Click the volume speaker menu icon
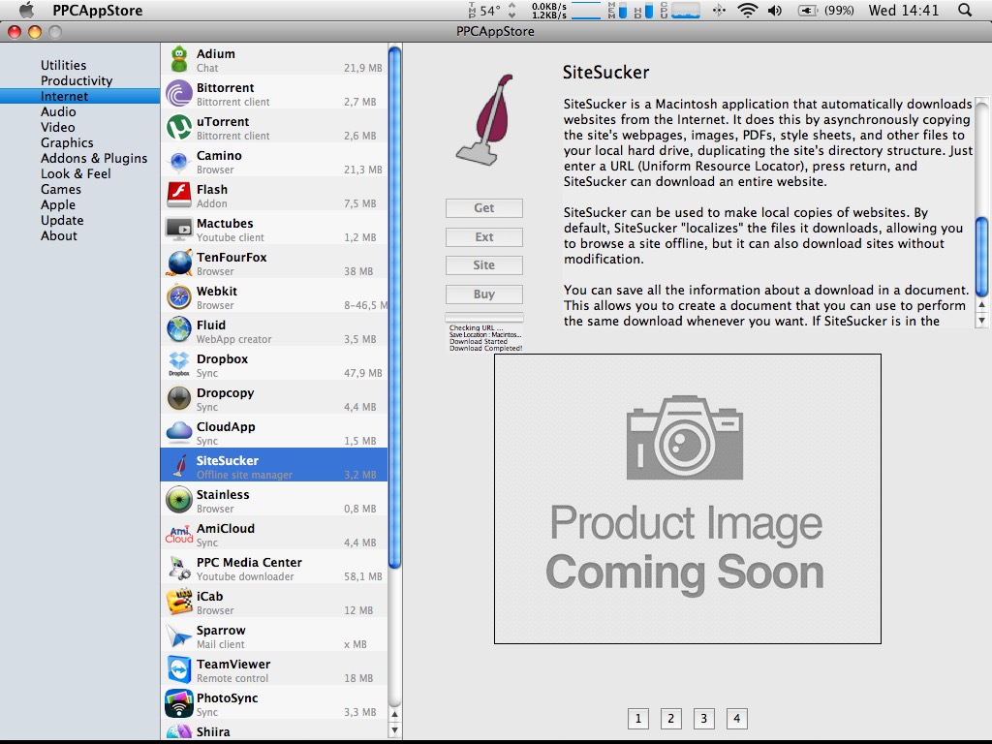The height and width of the screenshot is (744, 992). tap(775, 10)
